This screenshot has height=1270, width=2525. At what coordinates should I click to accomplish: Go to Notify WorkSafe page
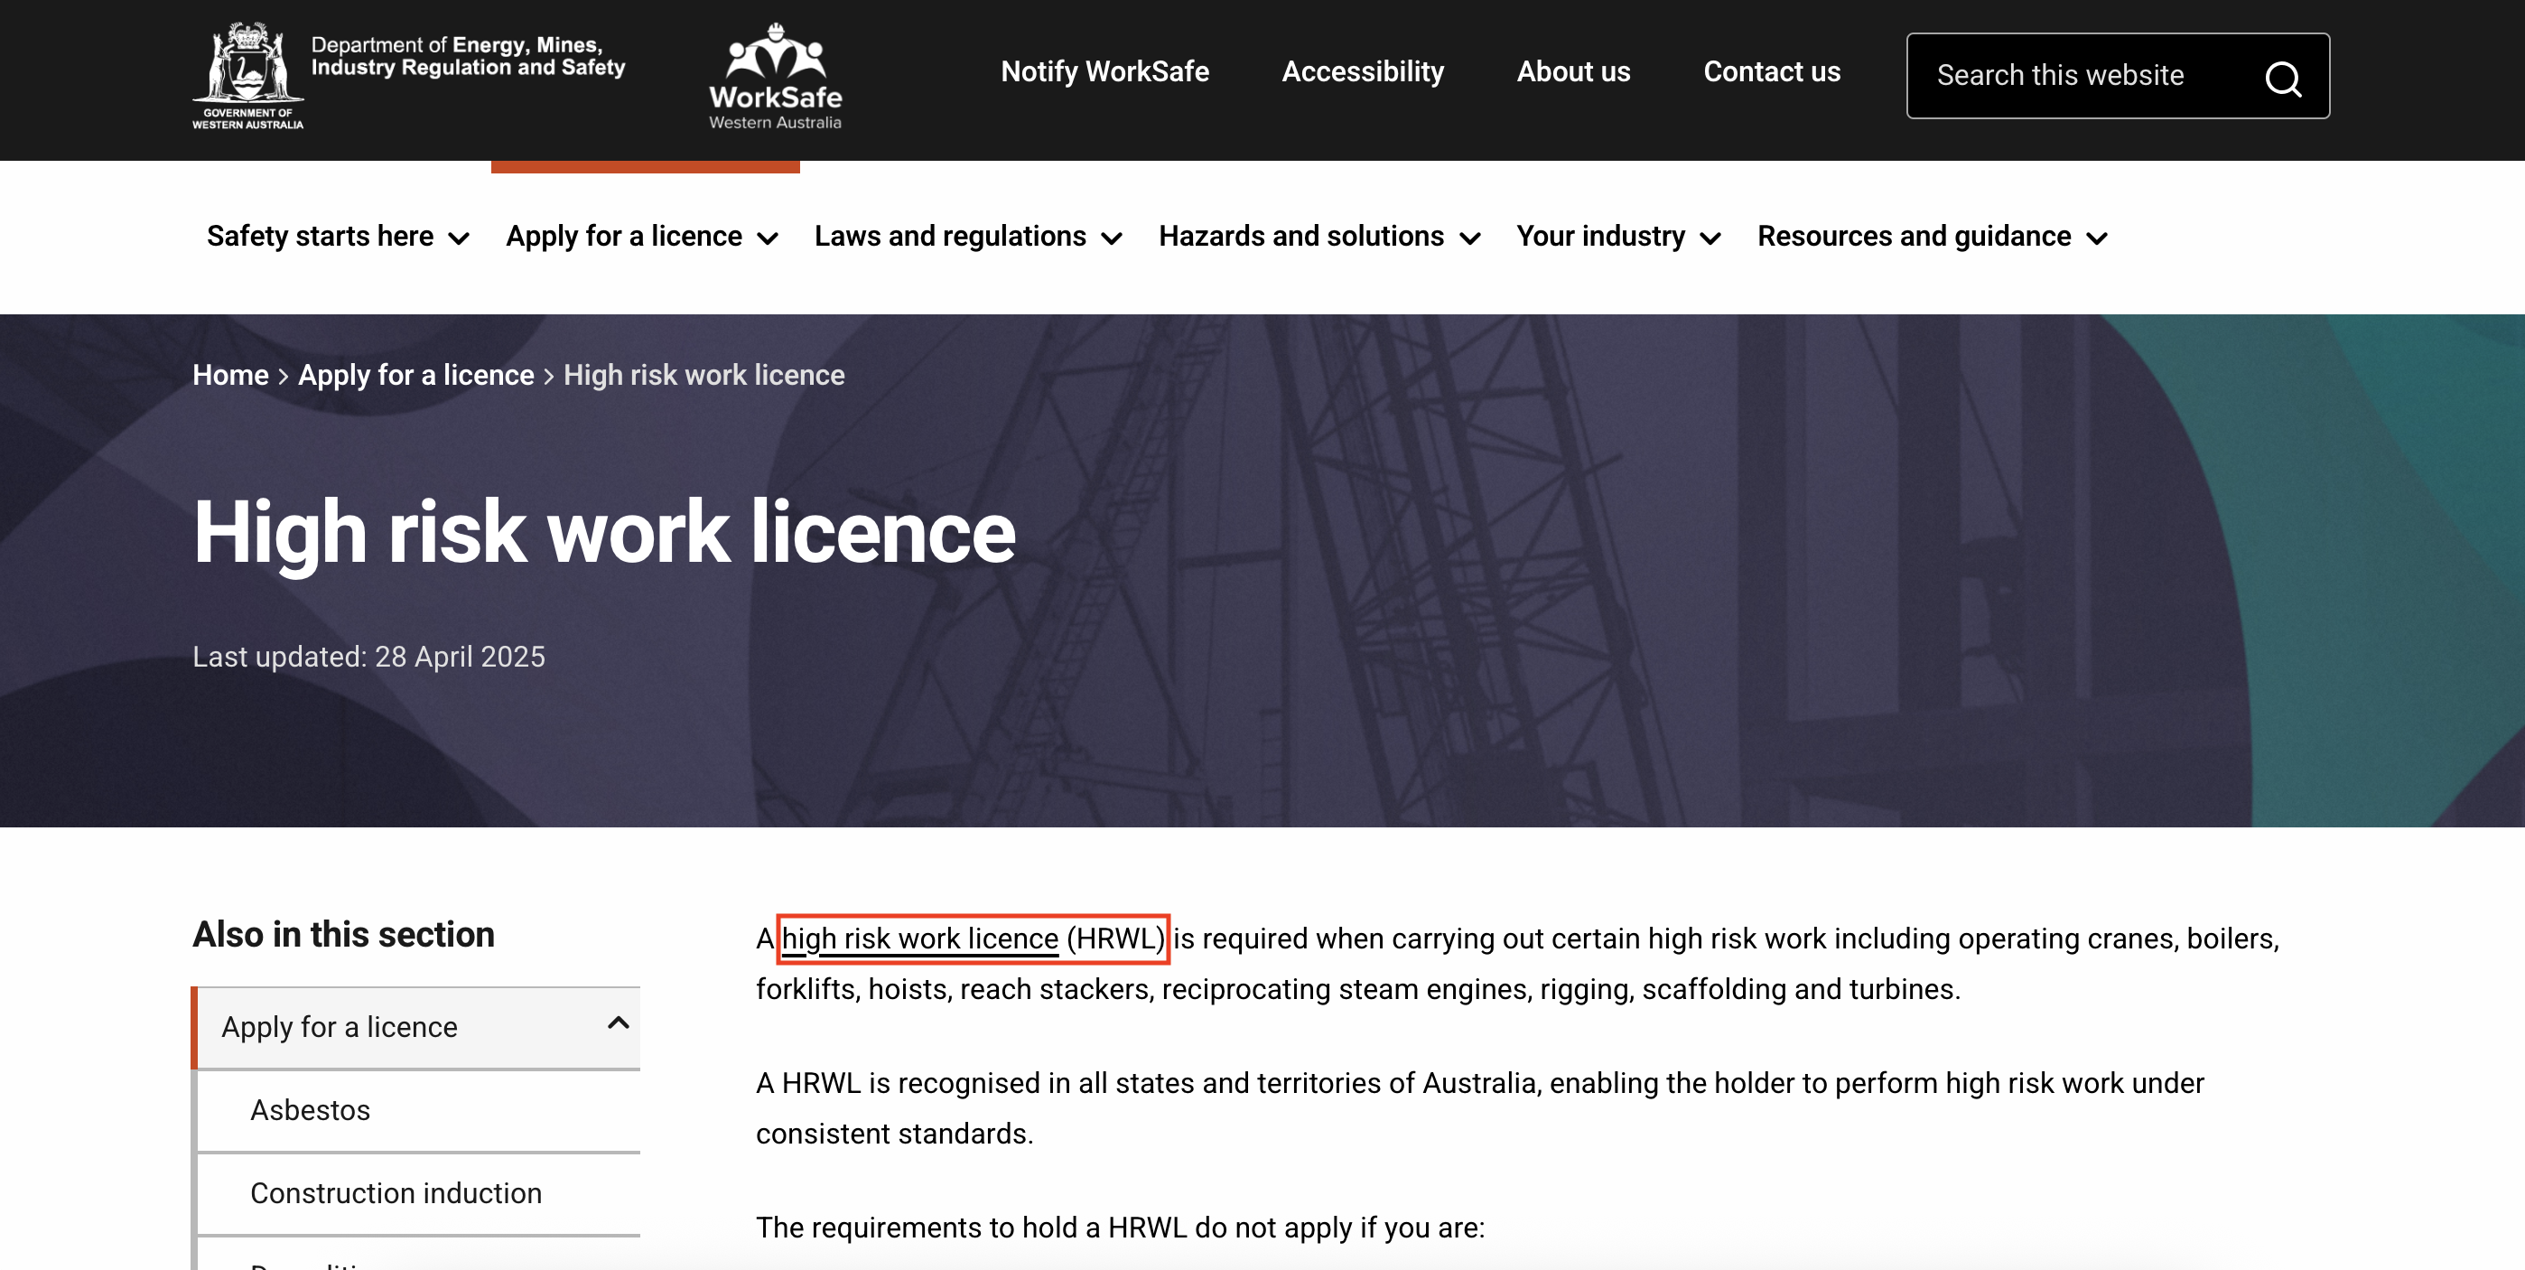pyautogui.click(x=1104, y=71)
